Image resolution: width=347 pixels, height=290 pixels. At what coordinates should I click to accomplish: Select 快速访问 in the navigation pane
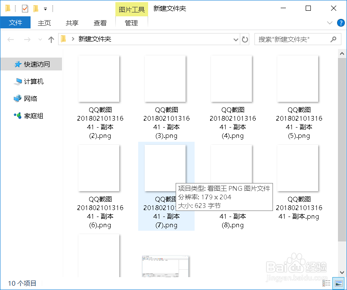coord(31,64)
